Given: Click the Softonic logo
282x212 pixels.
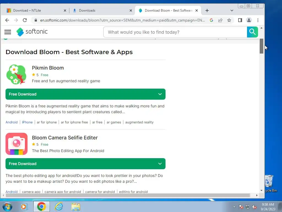Looking at the screenshot, I should point(32,32).
